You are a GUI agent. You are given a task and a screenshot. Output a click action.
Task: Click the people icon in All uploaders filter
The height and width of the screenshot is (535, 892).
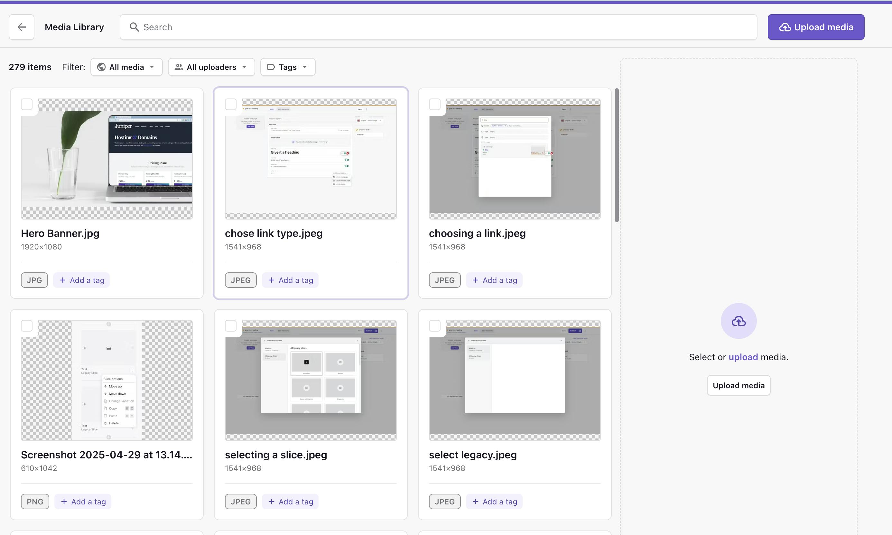pos(179,67)
